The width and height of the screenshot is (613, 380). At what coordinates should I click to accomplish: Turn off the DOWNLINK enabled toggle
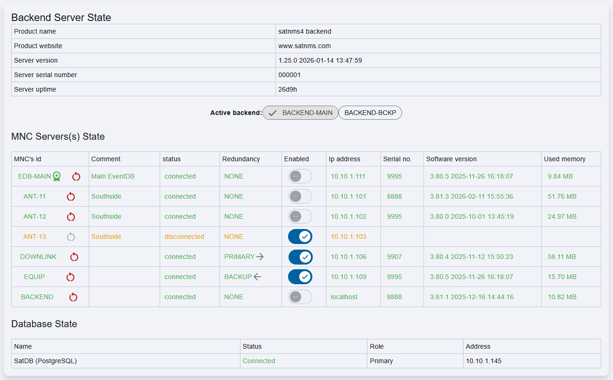(300, 257)
